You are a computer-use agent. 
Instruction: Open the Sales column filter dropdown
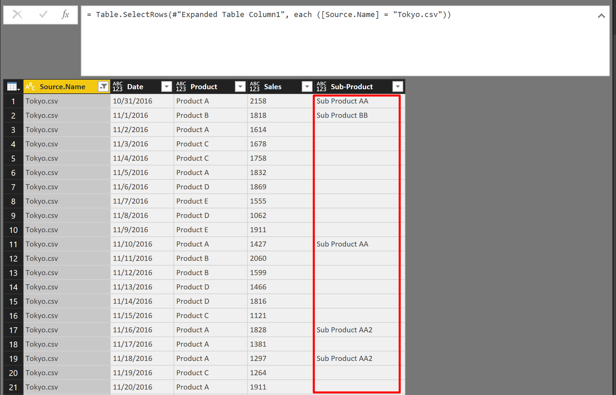point(307,86)
